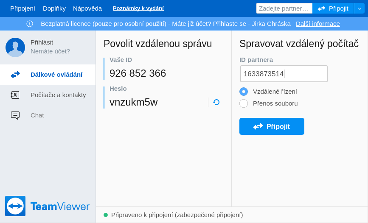This screenshot has height=223, width=368.
Task: Click the user avatar profile icon
Action: coord(15,47)
